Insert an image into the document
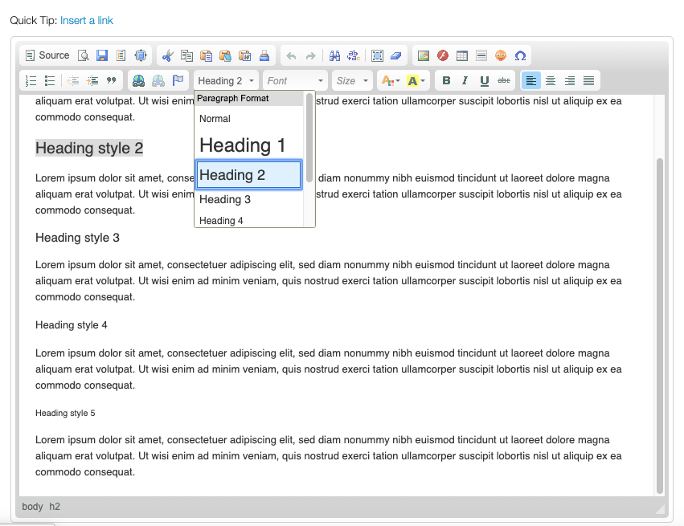The image size is (684, 526). (x=423, y=55)
